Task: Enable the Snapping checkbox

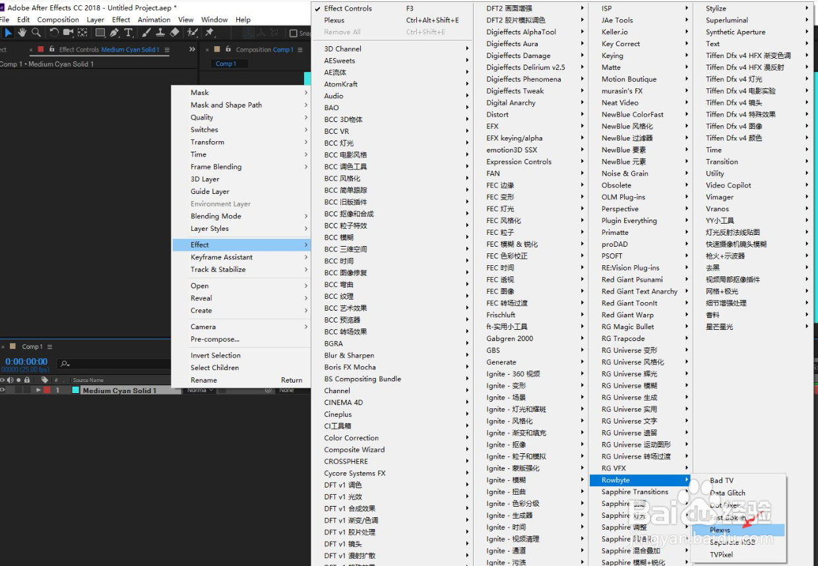Action: pyautogui.click(x=294, y=33)
